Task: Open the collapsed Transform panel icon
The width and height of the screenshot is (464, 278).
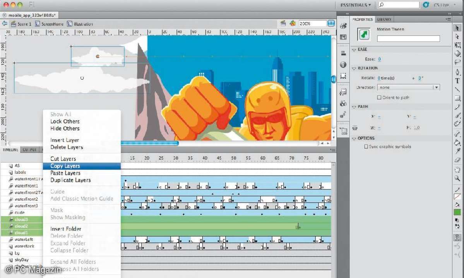Action: (343, 76)
